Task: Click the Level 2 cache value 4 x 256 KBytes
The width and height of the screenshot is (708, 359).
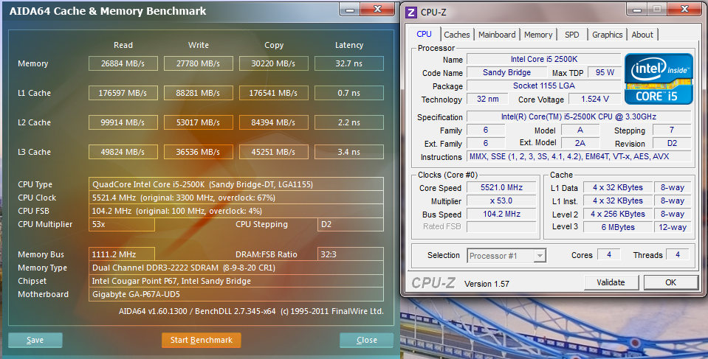Action: pos(618,215)
